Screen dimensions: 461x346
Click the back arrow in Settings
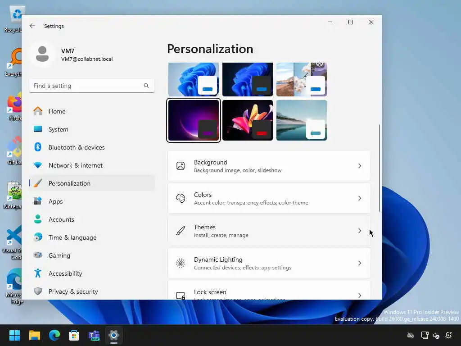click(32, 26)
